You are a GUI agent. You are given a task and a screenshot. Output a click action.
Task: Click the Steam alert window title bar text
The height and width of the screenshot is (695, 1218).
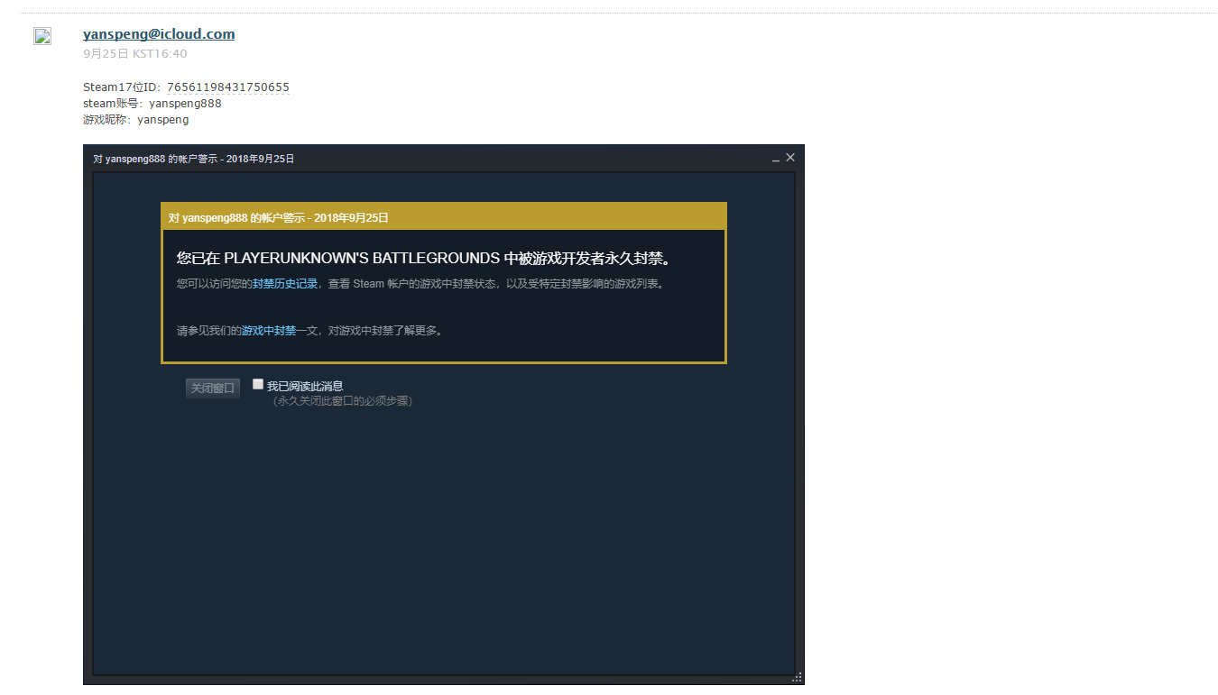[194, 159]
